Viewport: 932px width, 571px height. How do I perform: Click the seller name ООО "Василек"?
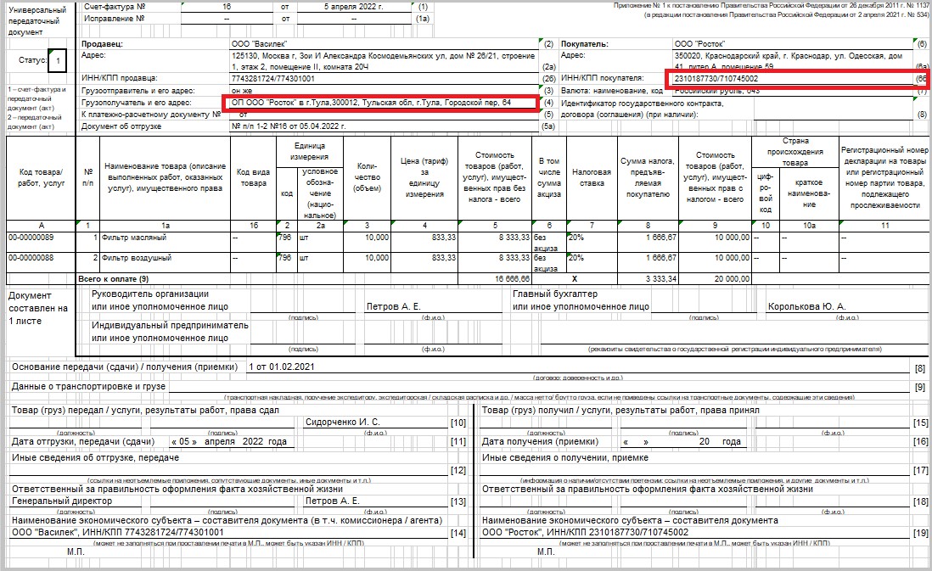[x=259, y=44]
